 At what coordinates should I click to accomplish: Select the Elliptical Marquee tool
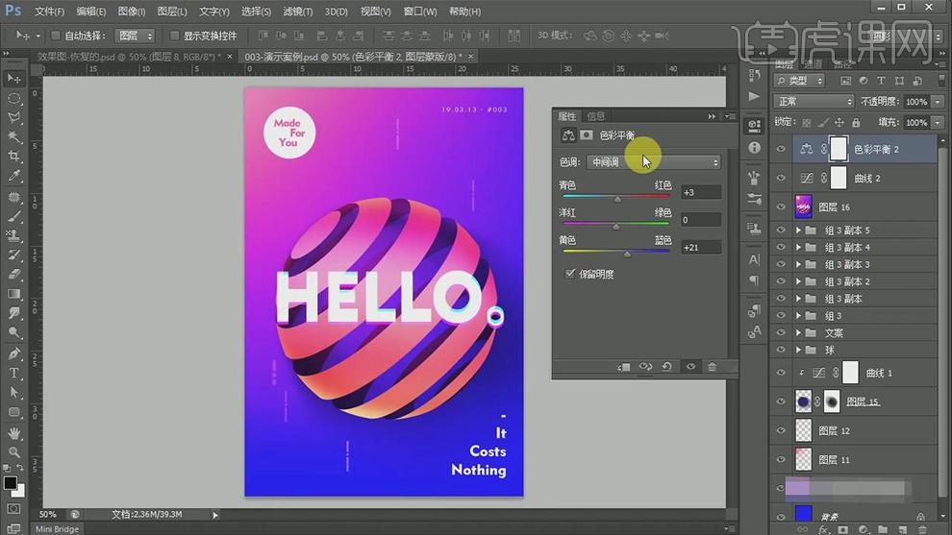pos(13,98)
